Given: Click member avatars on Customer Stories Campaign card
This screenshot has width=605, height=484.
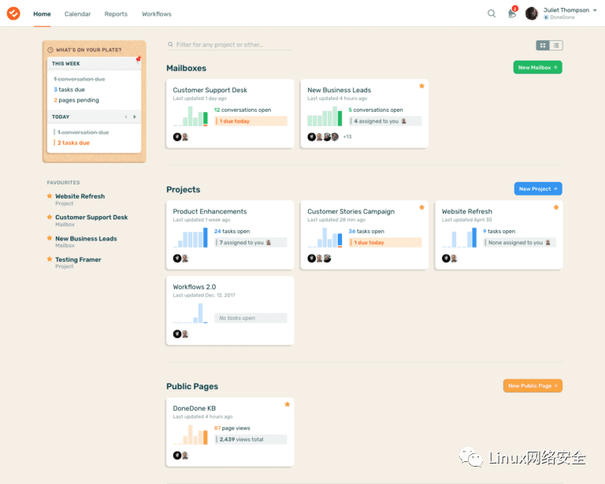Looking at the screenshot, I should [319, 259].
